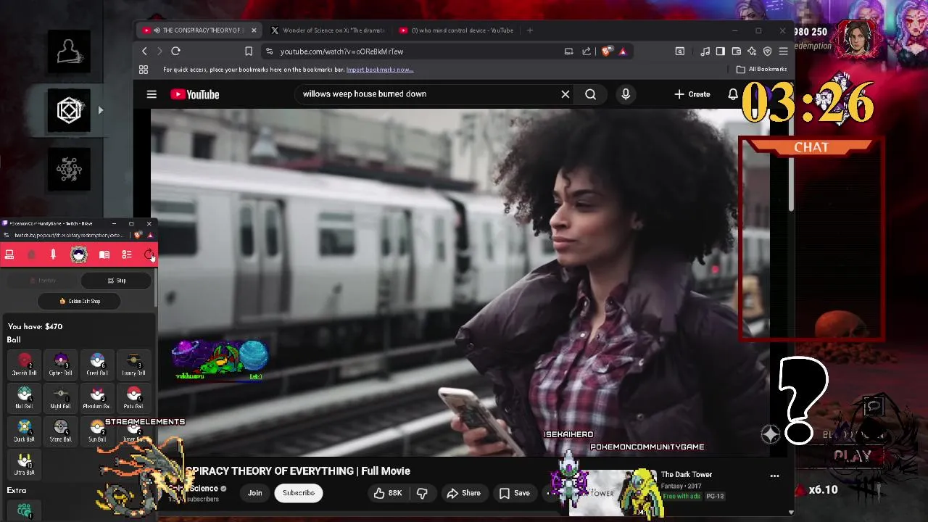Click the install app icon in address bar
The image size is (928, 522).
coord(568,51)
